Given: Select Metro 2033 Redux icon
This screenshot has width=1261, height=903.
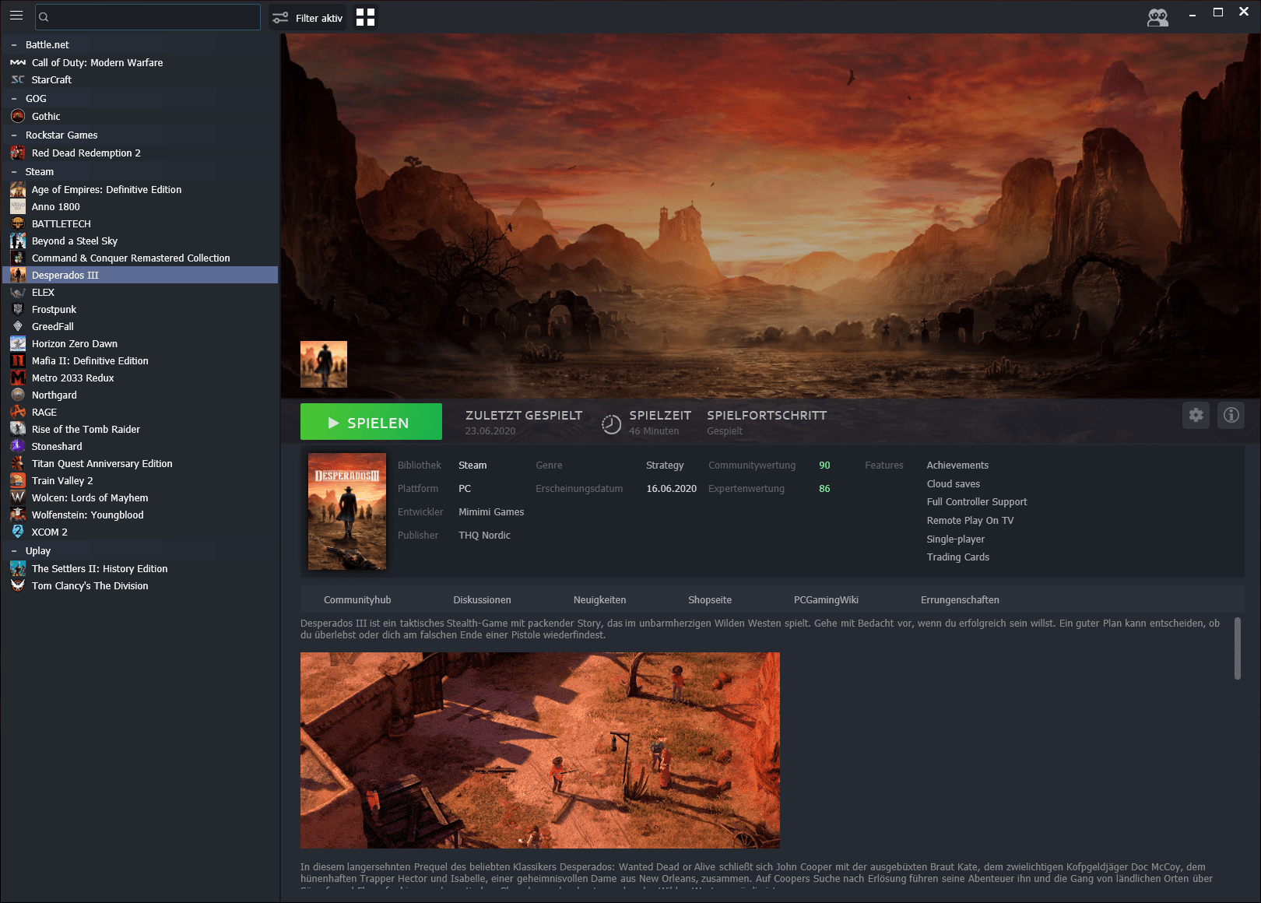Looking at the screenshot, I should click(x=18, y=378).
